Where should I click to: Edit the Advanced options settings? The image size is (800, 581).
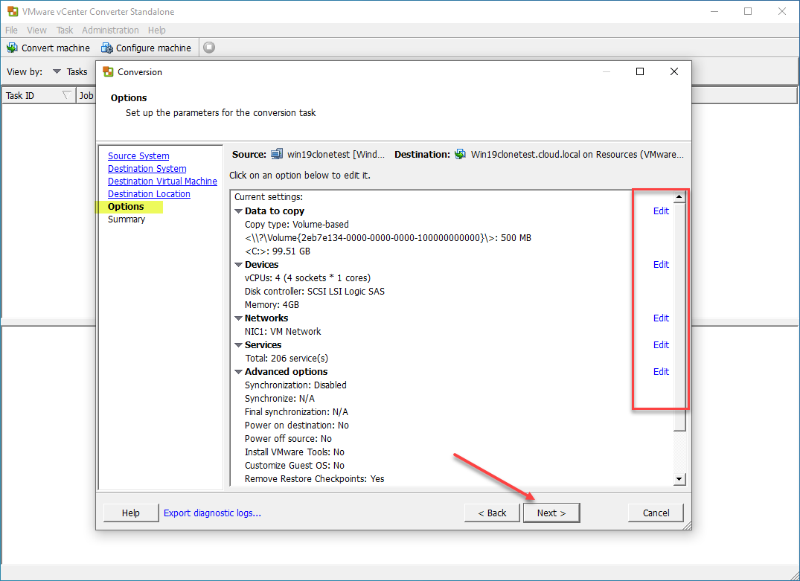(661, 372)
